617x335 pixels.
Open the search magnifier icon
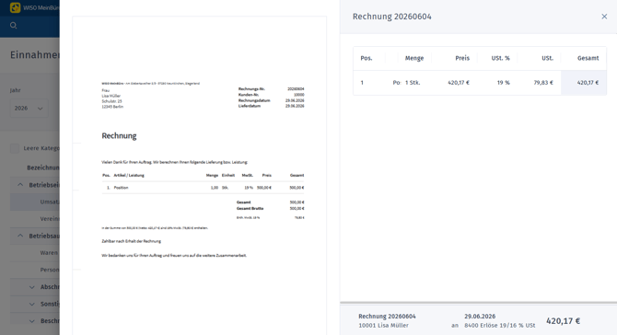[x=14, y=26]
